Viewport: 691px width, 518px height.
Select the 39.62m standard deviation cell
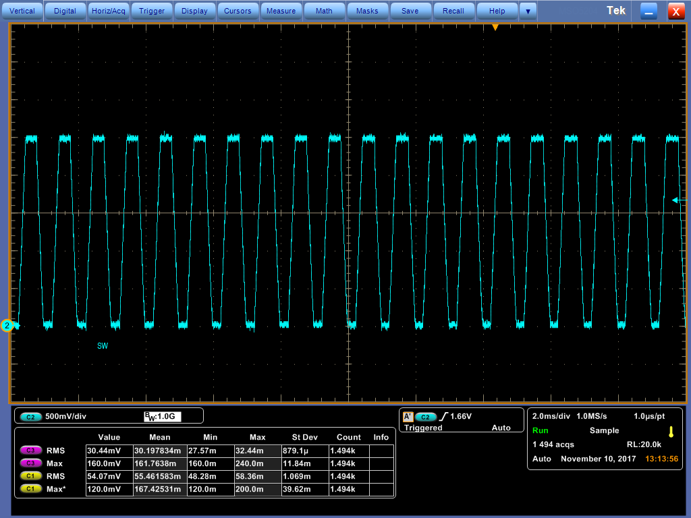click(305, 489)
